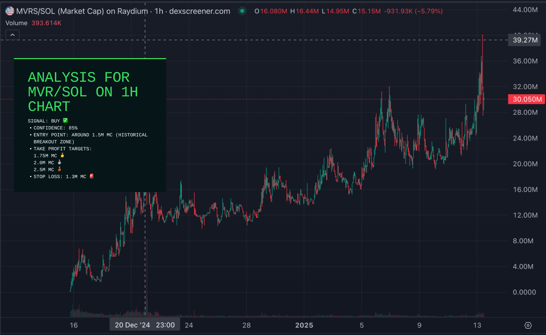This screenshot has width=546, height=335.
Task: Click the gold medal beside 1.75M MC
Action: click(63, 155)
